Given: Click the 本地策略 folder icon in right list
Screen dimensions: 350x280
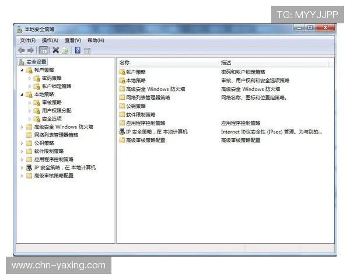Looking at the screenshot, I should click(122, 80).
